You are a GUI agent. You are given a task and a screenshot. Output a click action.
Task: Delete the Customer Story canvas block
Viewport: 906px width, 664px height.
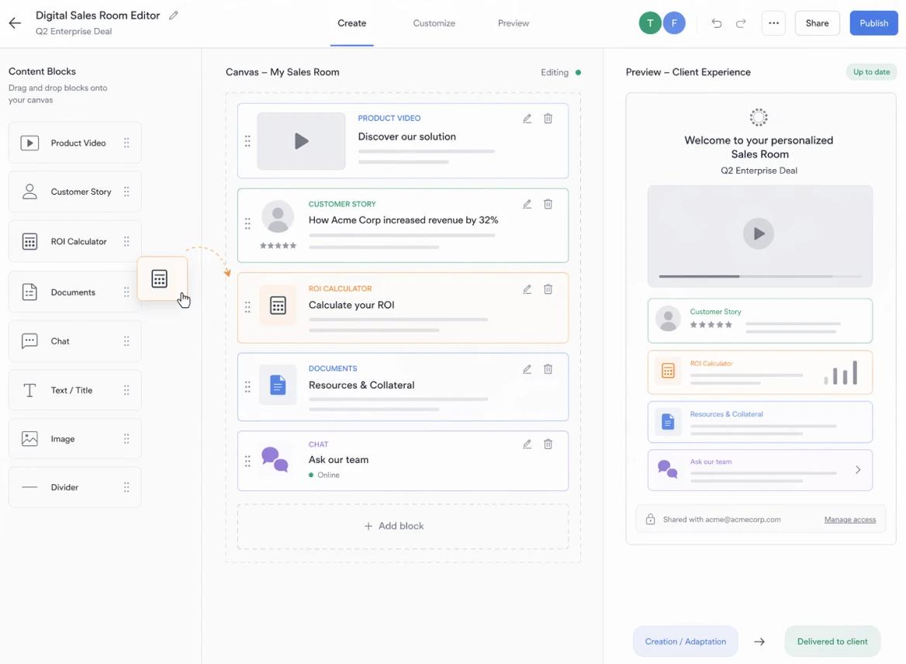[x=548, y=204]
